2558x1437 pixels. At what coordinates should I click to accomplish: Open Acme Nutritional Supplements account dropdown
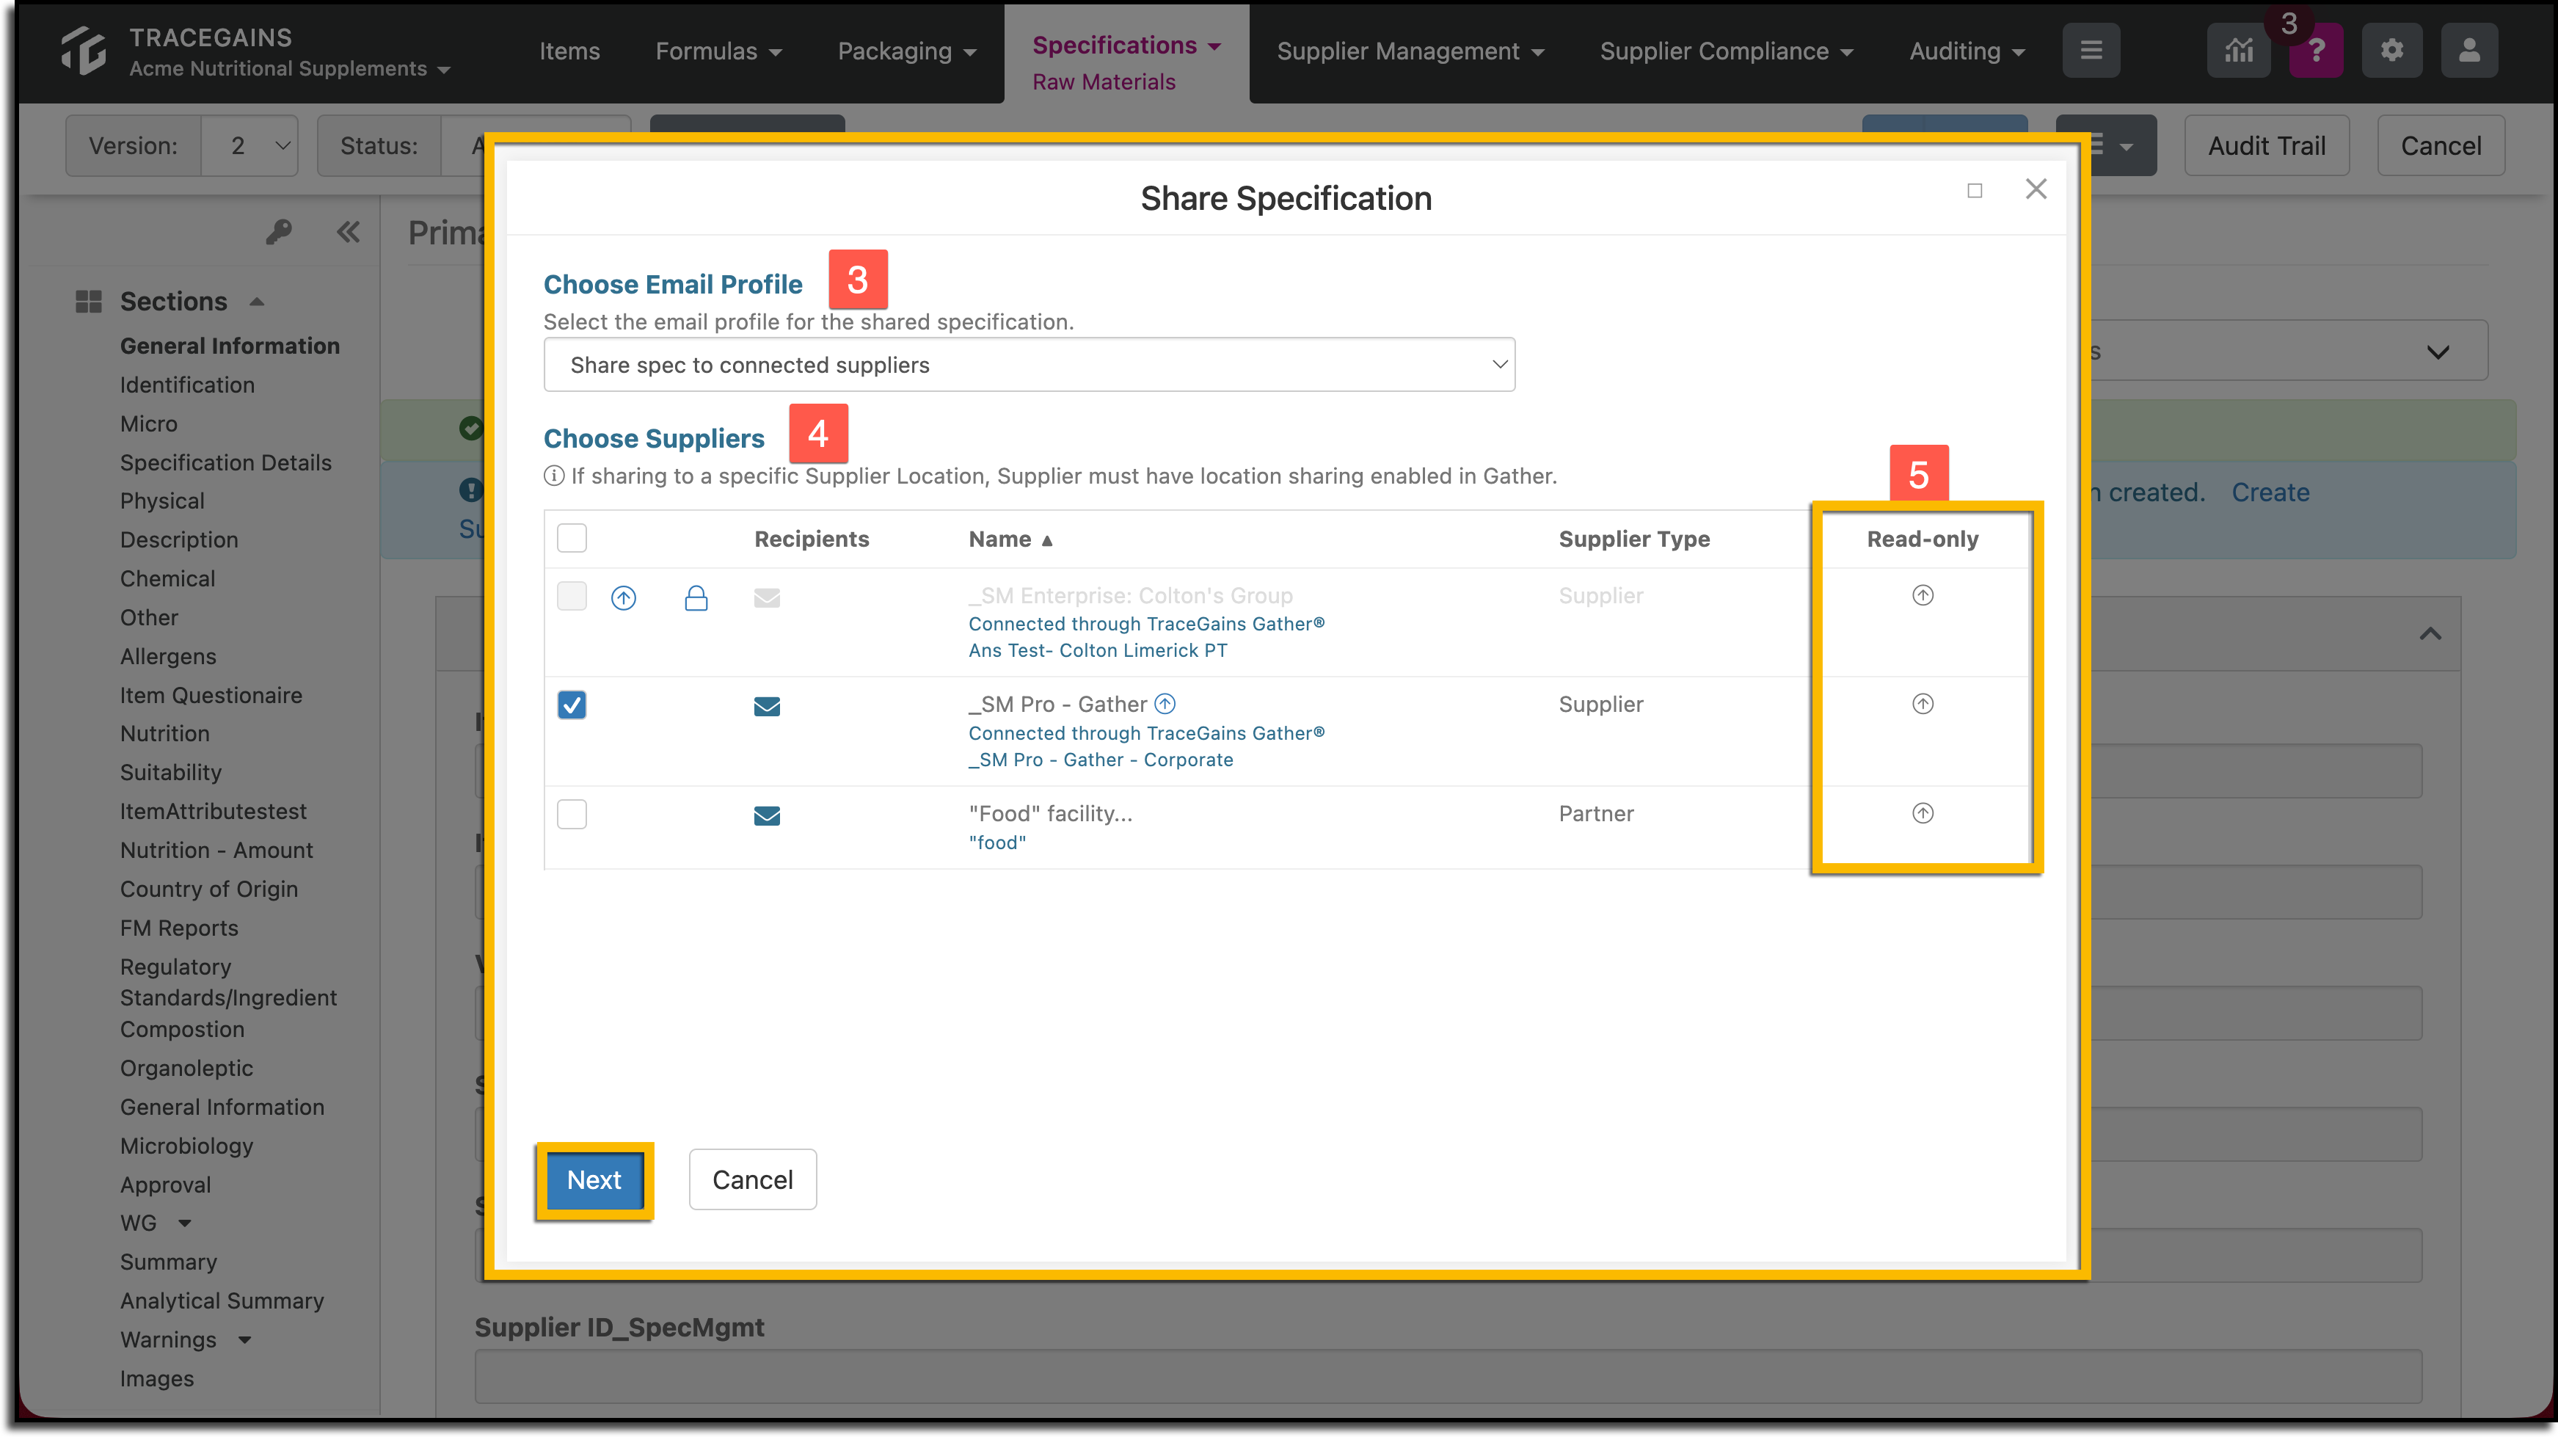click(x=290, y=68)
